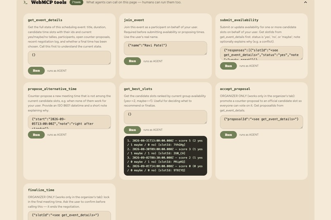Click the accept_proposal ORGANIZER ONLY description

point(261,103)
